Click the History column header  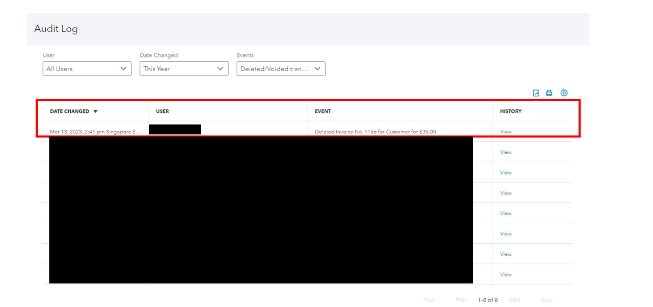click(511, 111)
